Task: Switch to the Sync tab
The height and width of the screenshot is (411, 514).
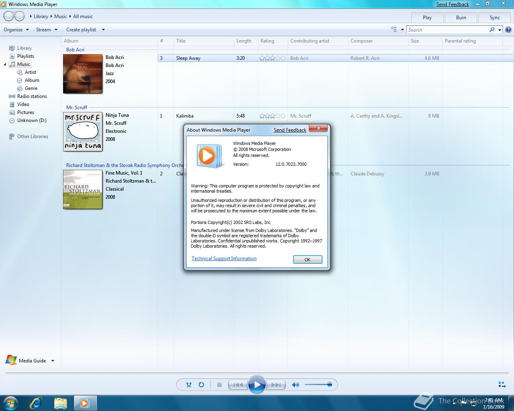Action: pos(495,17)
